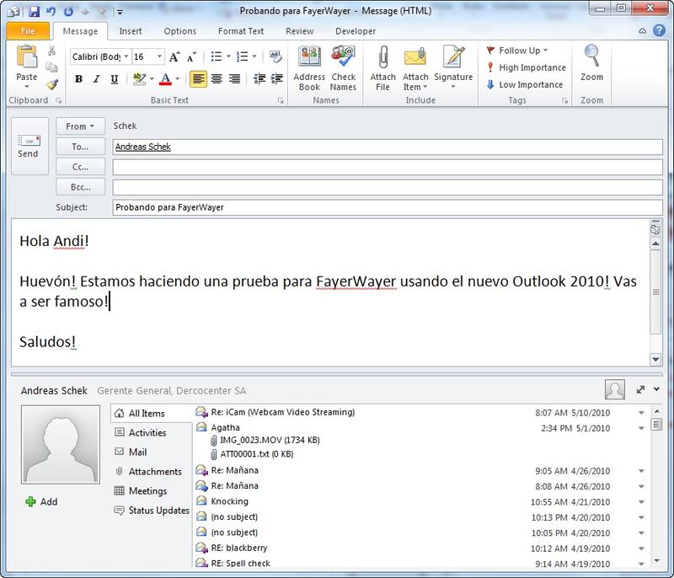Click the Format Painter brush icon
The height and width of the screenshot is (578, 674).
pyautogui.click(x=52, y=84)
